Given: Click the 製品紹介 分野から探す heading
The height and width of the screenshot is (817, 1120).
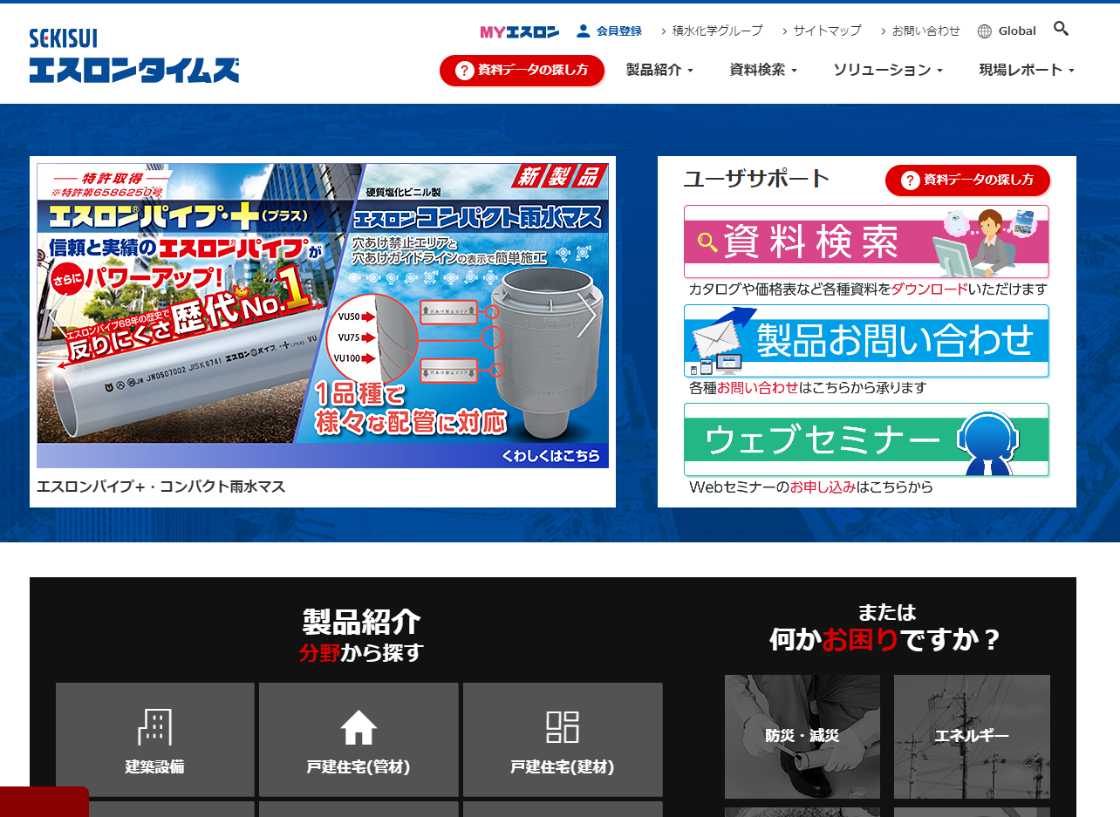Looking at the screenshot, I should point(360,636).
